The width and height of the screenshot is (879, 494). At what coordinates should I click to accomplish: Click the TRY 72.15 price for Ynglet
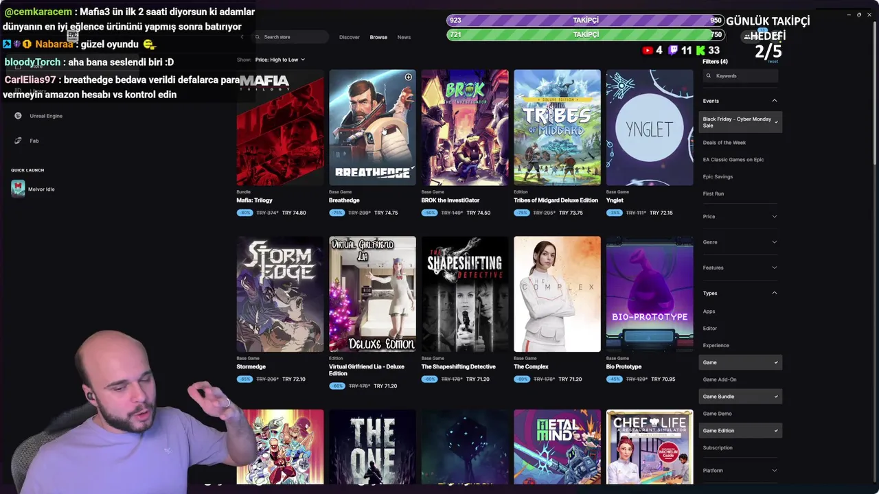click(661, 213)
